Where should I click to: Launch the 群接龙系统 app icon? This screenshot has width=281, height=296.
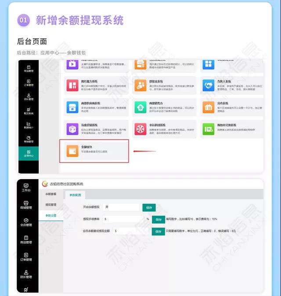[x=140, y=85]
